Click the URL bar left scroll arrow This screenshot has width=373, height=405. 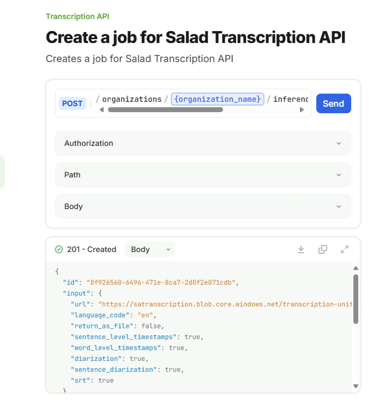101,110
